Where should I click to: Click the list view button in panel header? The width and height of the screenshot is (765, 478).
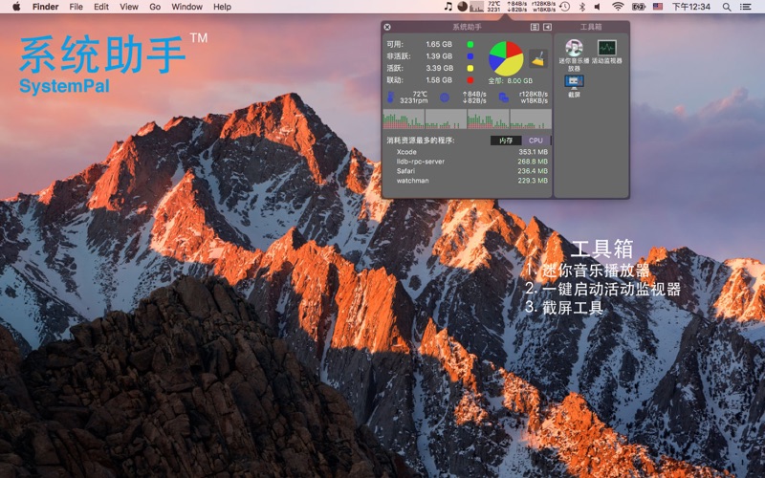point(535,27)
